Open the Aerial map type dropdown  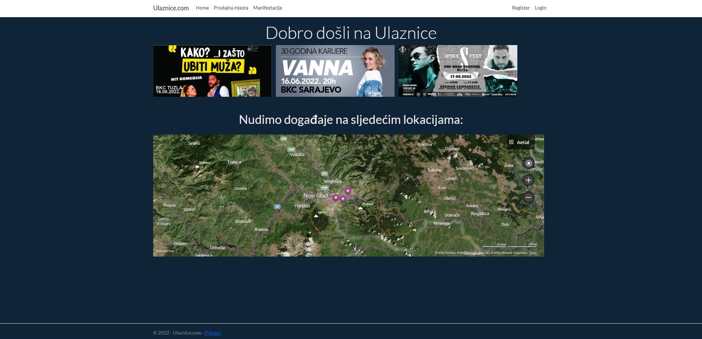(x=520, y=142)
